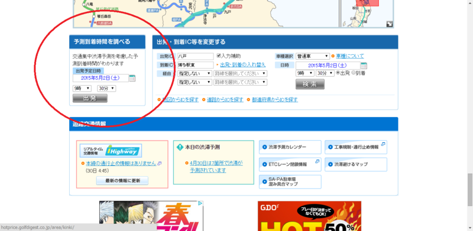The height and width of the screenshot is (231, 473).
Task: Click 八郎湖SA label on route map
Action: (105, 23)
